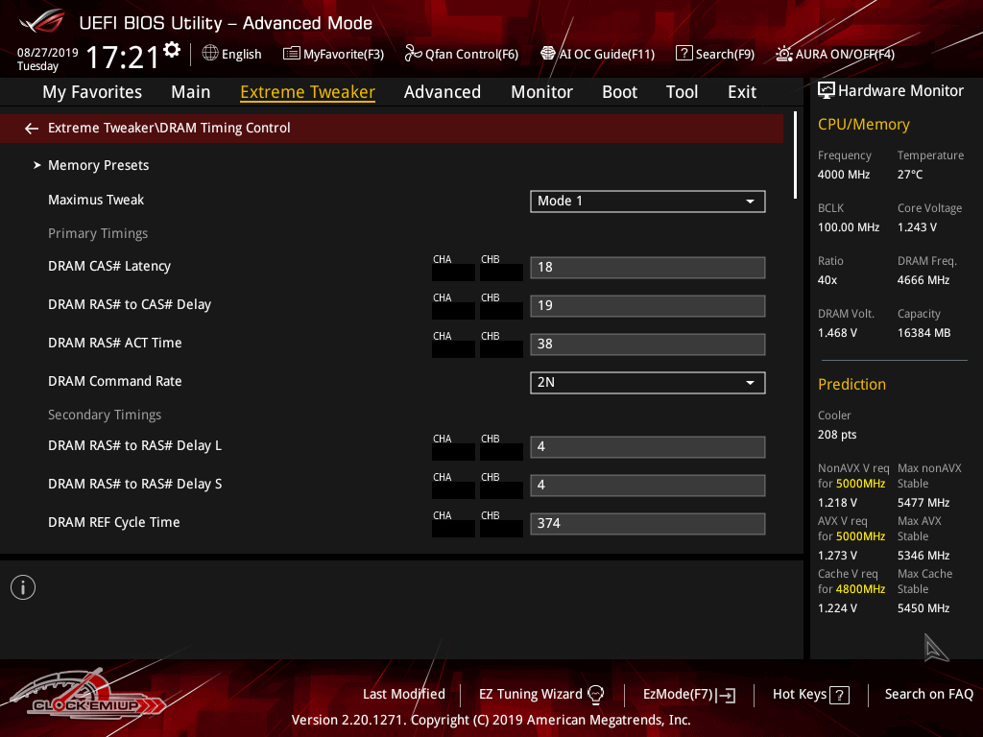
Task: Select the DRAM CAS# Latency value field
Action: [647, 268]
